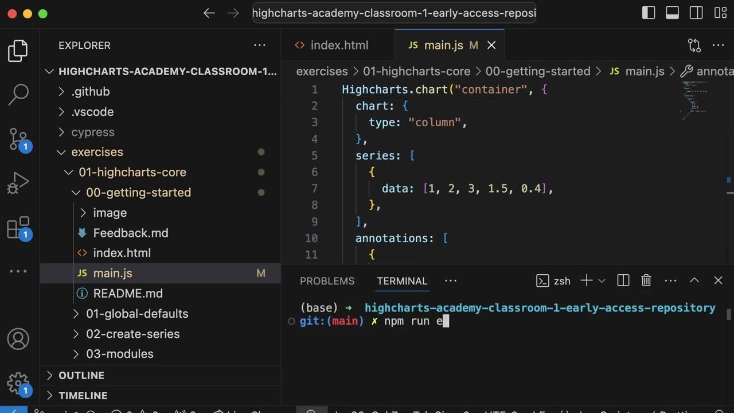Open the Search view in activity bar
This screenshot has height=413, width=734.
(x=18, y=95)
